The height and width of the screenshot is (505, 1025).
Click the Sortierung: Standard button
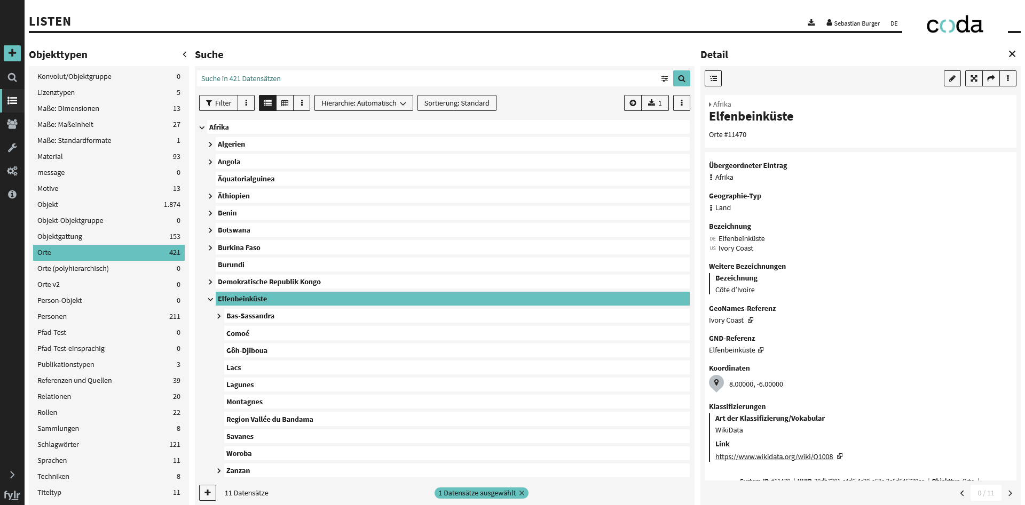click(456, 103)
